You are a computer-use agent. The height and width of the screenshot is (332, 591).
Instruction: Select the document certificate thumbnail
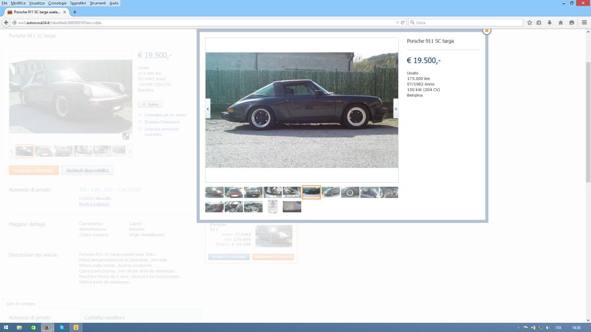(x=272, y=207)
